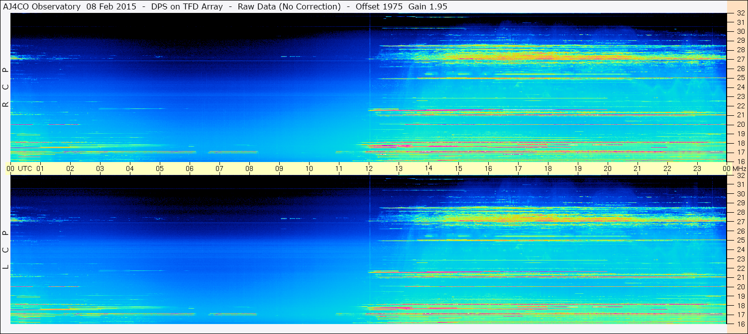Viewport: 748px width, 334px height.
Task: Click the 32 frequency label of the LCP panel
Action: click(x=740, y=175)
